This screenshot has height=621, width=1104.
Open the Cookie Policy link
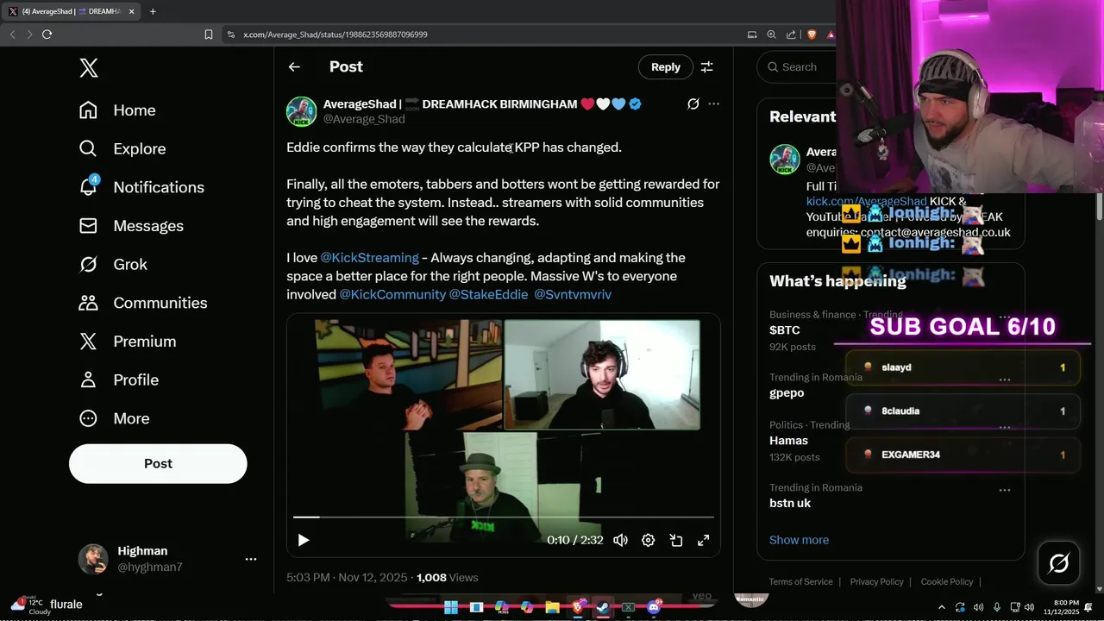(x=946, y=582)
